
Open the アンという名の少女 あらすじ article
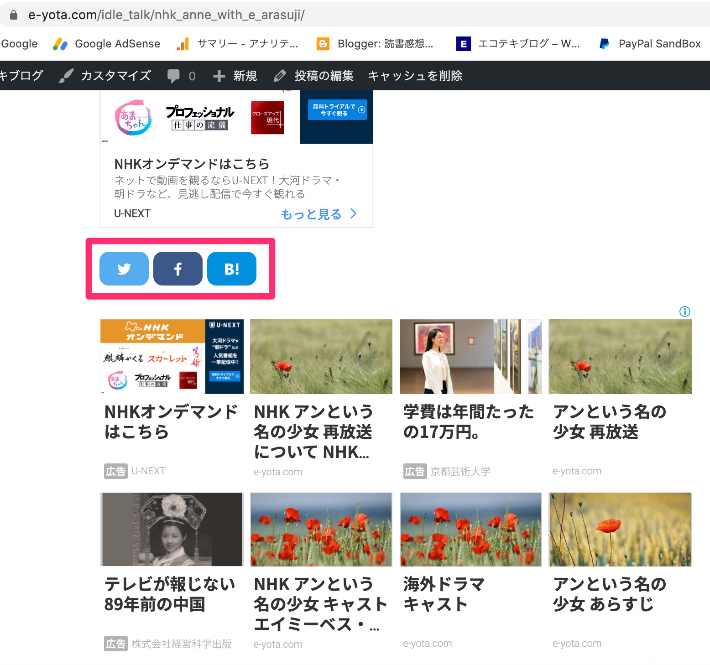point(610,594)
